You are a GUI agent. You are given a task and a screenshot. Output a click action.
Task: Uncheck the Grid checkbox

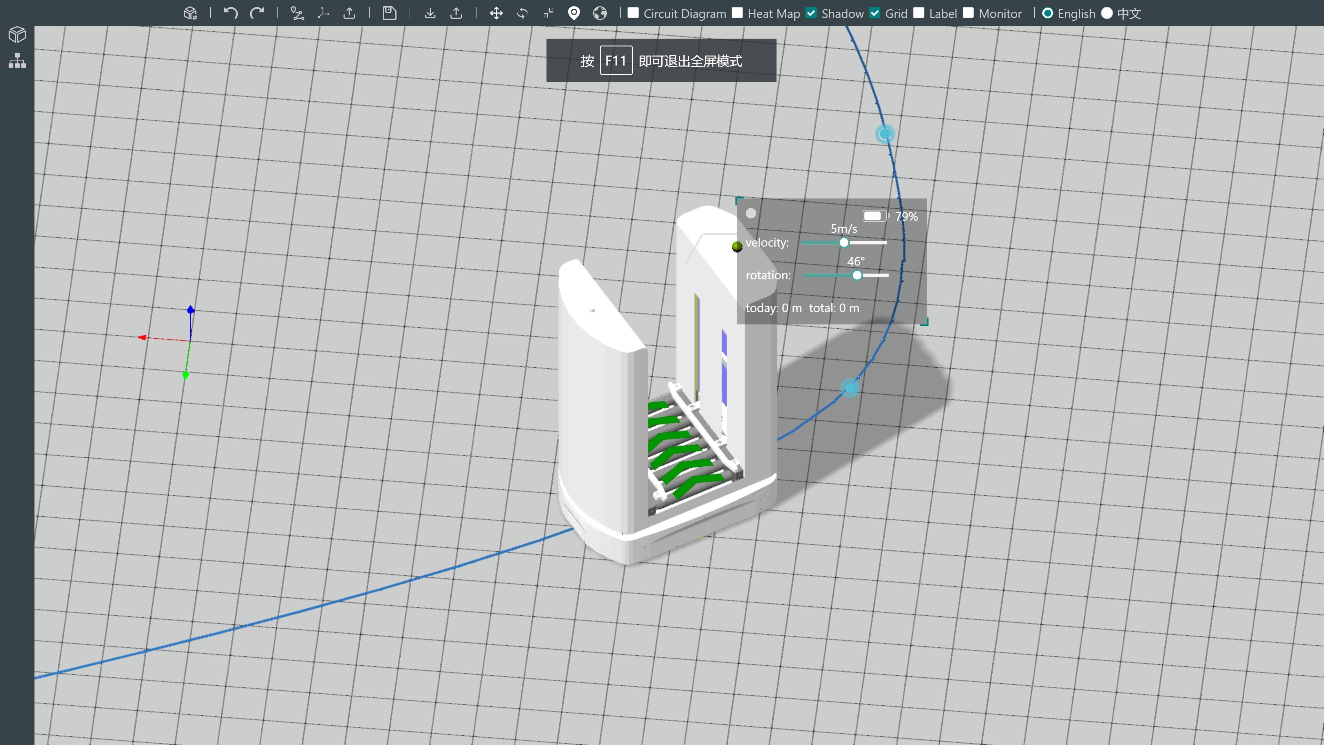(x=875, y=13)
